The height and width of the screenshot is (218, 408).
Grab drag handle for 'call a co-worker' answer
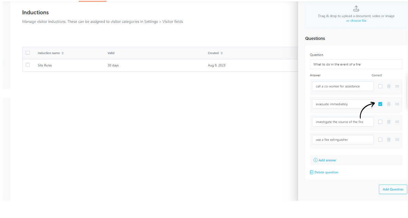tap(397, 86)
